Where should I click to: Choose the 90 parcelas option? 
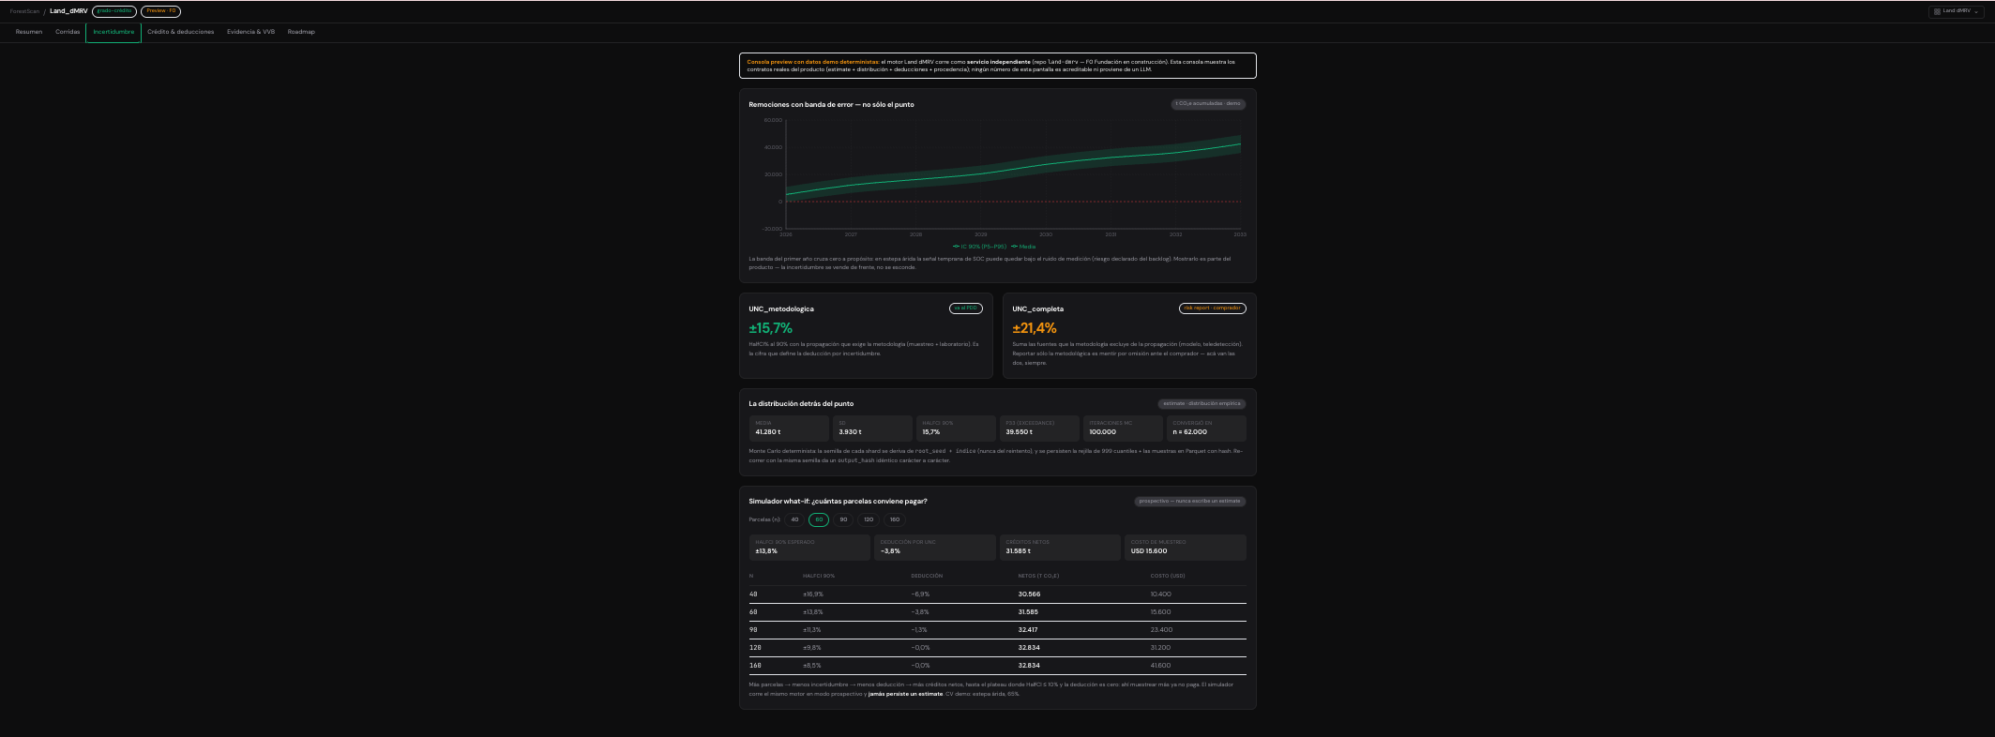pyautogui.click(x=843, y=519)
